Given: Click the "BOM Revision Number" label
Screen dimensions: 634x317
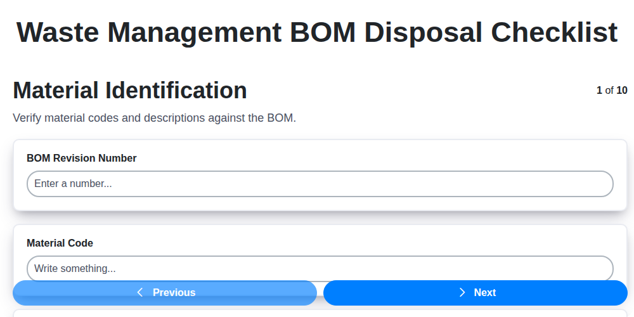Looking at the screenshot, I should point(81,158).
